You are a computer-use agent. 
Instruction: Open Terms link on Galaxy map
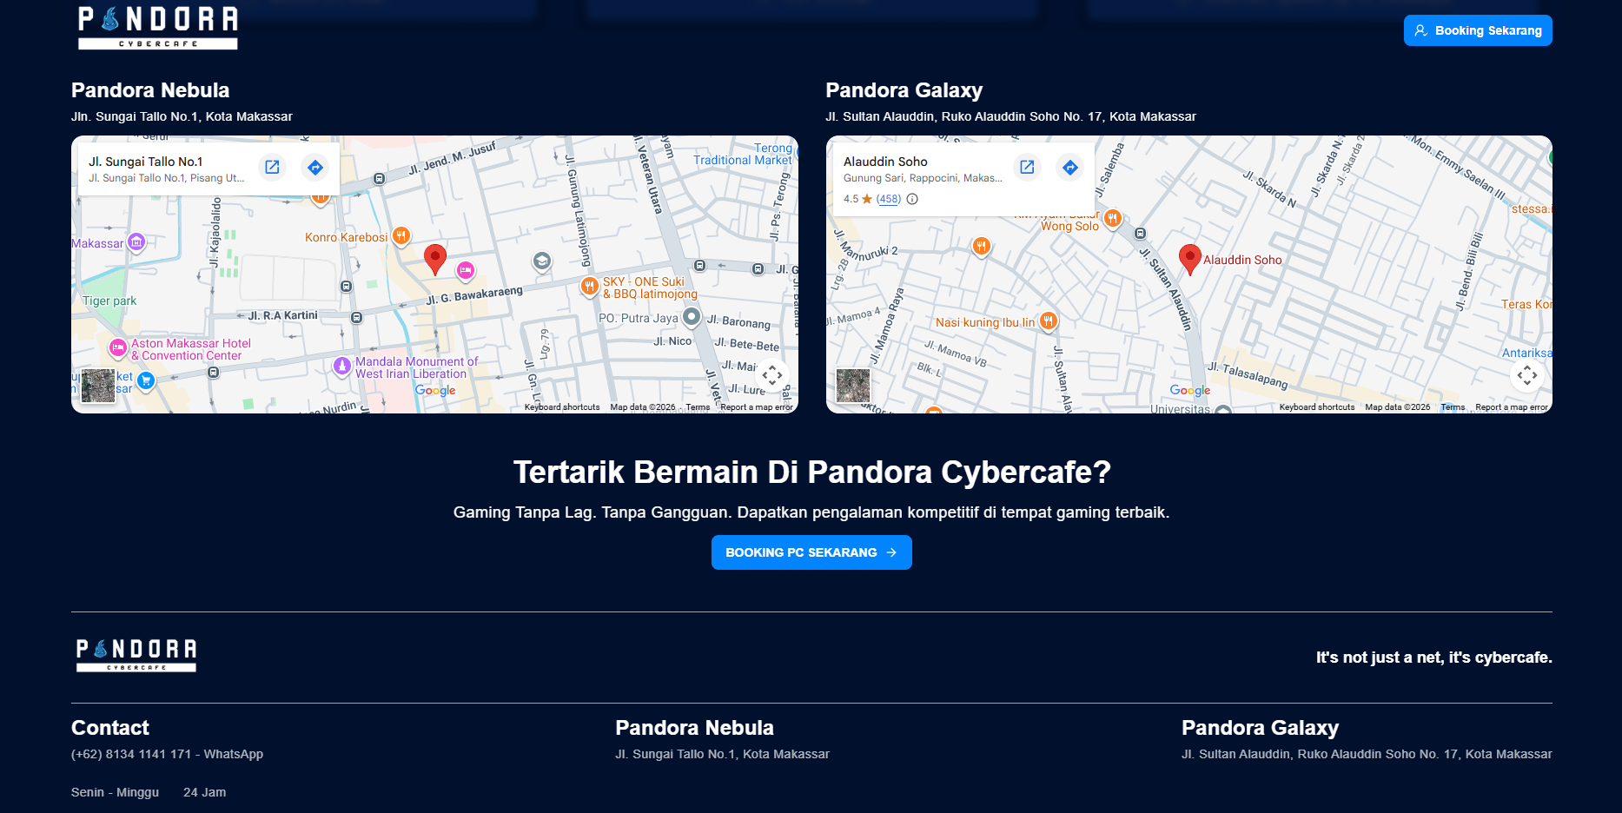point(1453,407)
